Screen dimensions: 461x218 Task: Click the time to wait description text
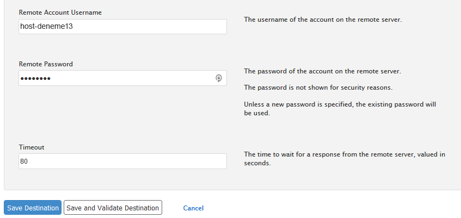(x=345, y=158)
